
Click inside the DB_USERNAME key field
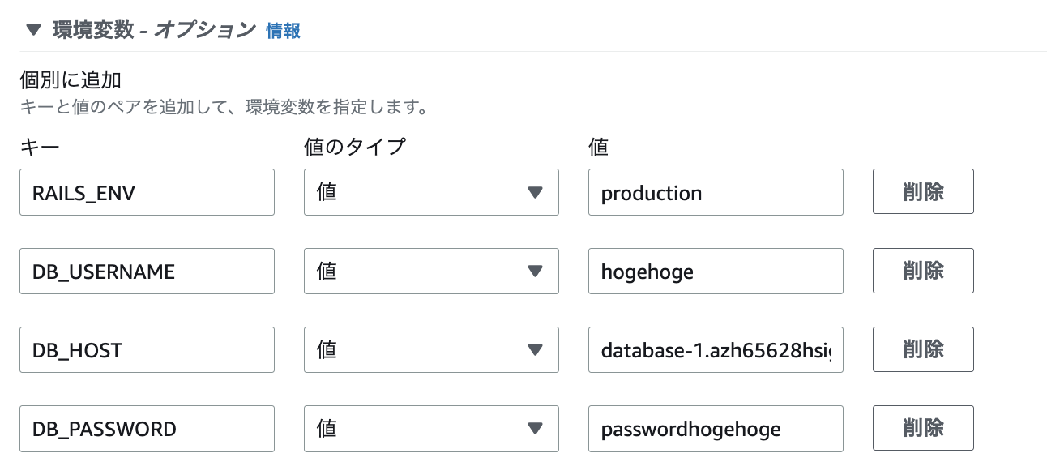click(147, 271)
